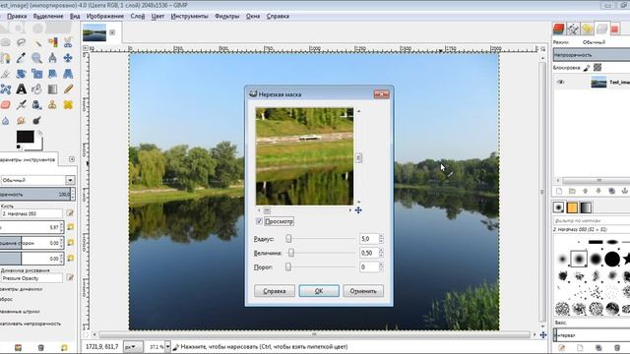
Task: Click the preview navigation cross in dialog
Action: click(x=358, y=209)
